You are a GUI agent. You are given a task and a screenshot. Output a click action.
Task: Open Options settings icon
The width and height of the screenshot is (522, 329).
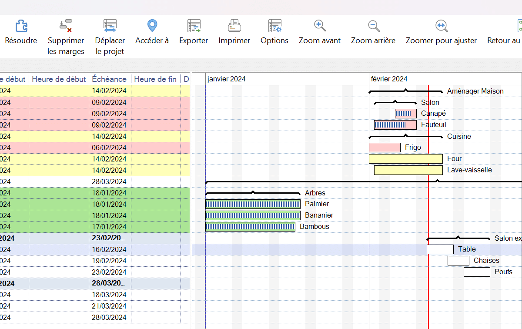274,26
